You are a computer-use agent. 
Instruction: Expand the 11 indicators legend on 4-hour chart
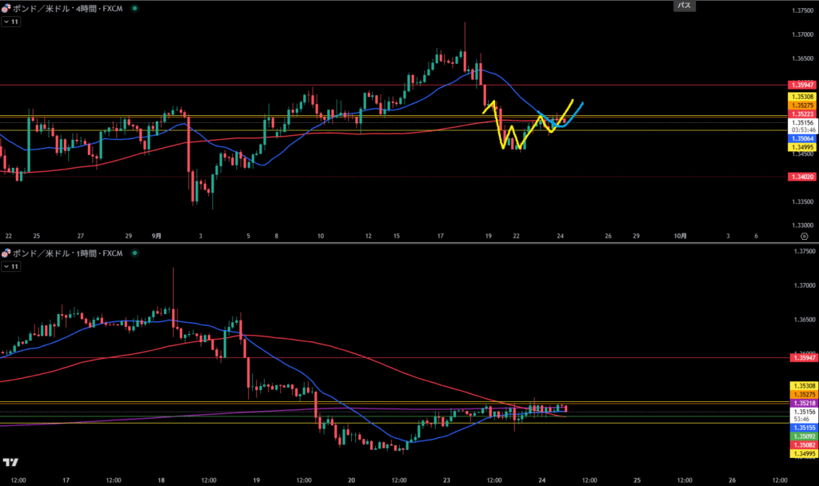(x=11, y=22)
